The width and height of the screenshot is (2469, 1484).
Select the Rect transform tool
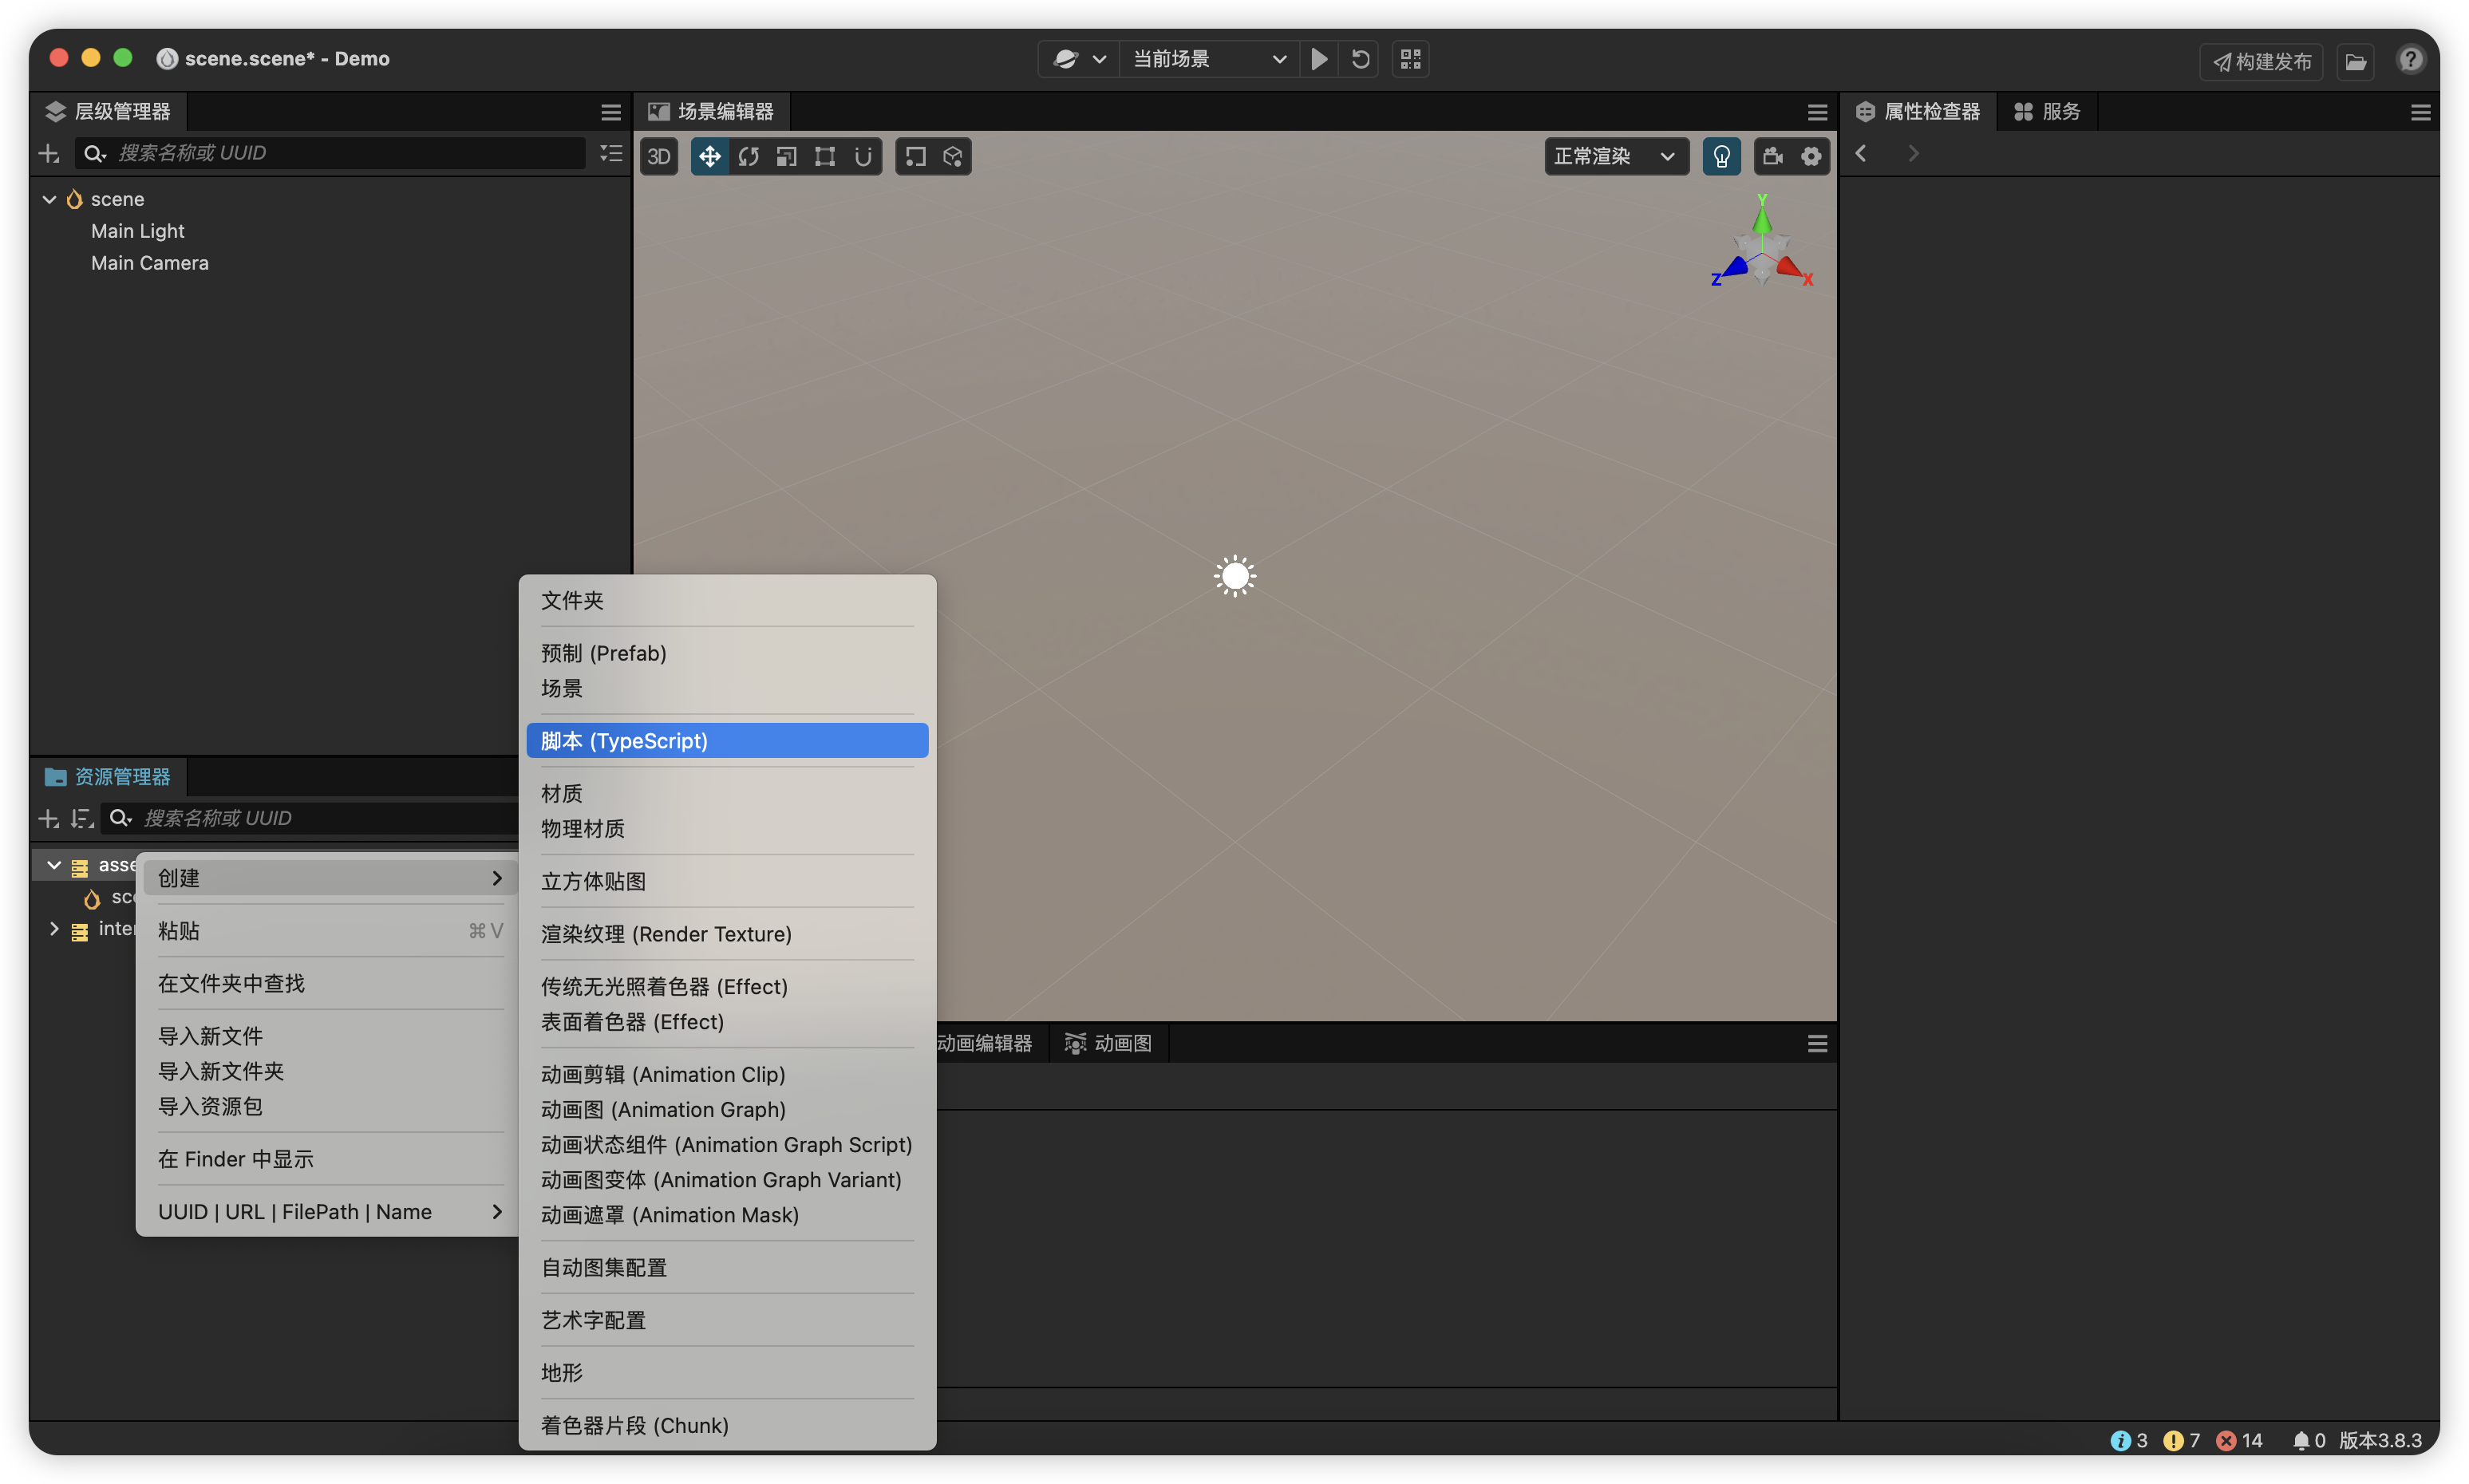[x=824, y=156]
